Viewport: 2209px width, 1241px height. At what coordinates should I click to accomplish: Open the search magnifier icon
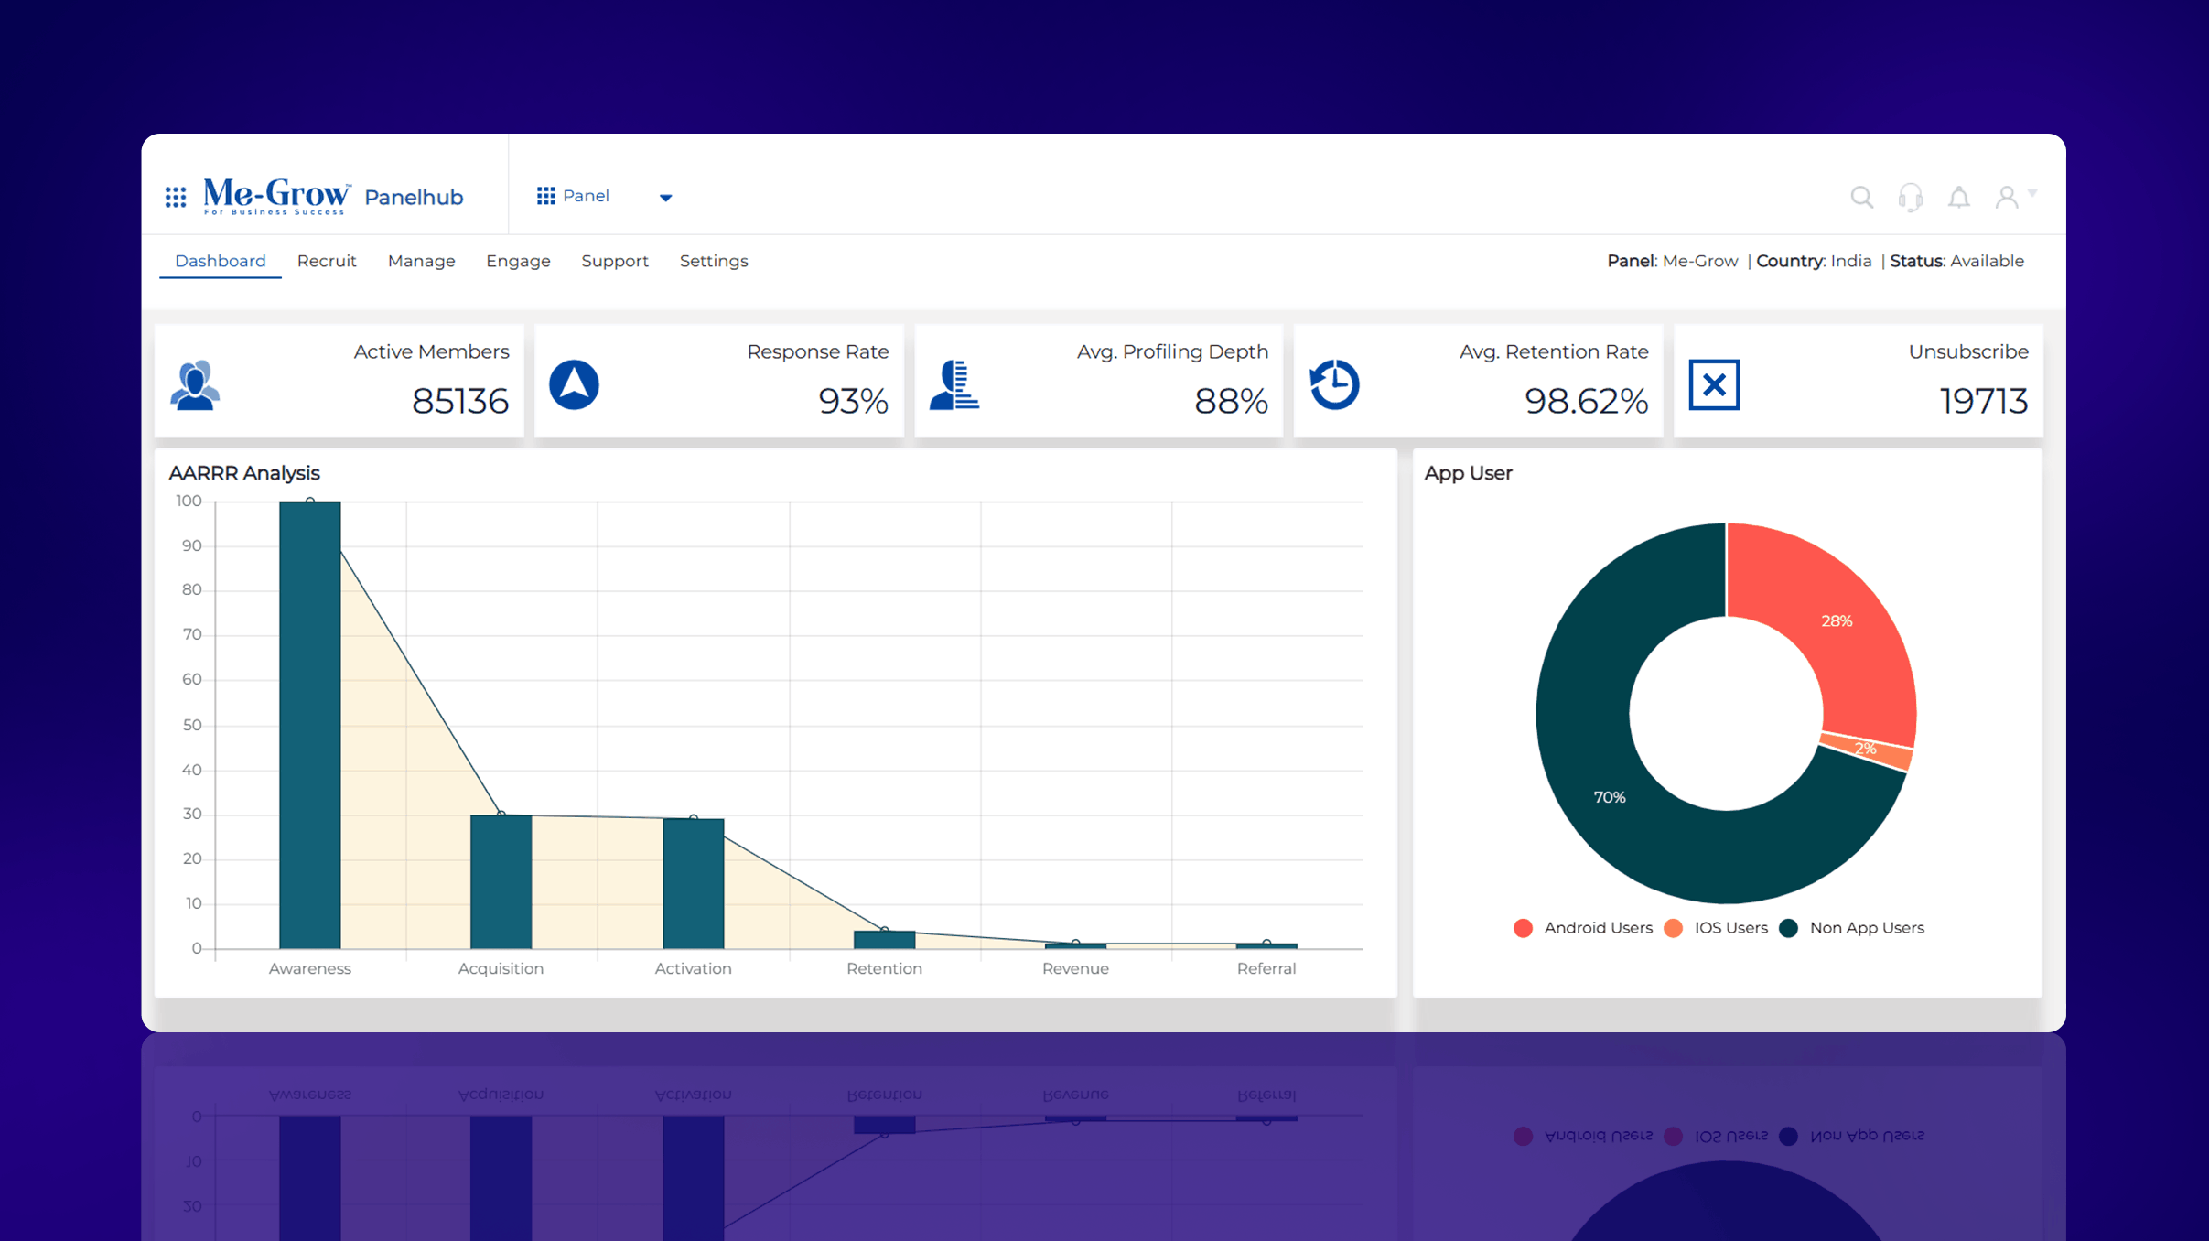(1861, 197)
